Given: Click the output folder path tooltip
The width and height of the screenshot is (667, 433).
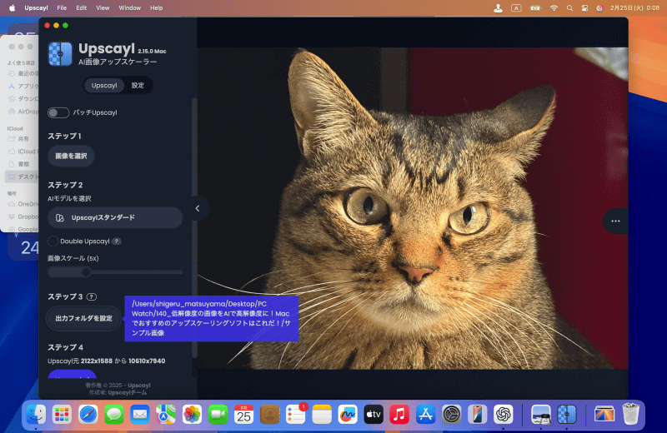Looking at the screenshot, I should coord(212,319).
